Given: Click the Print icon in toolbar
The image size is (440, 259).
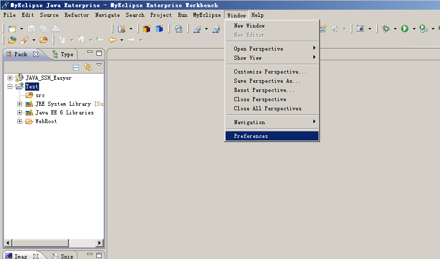Looking at the screenshot, I should pos(56,29).
